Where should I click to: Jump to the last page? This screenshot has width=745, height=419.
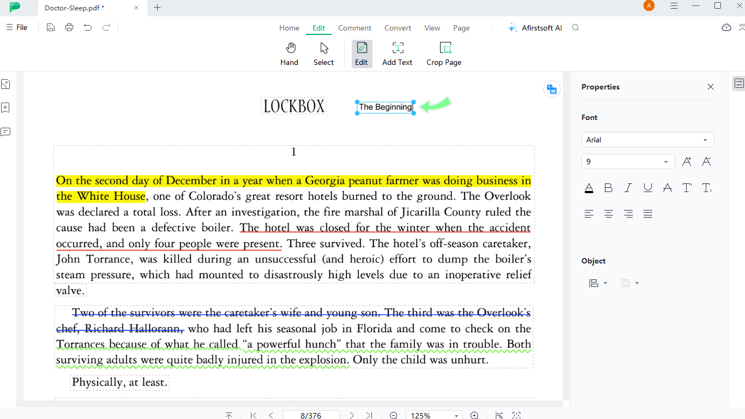click(369, 415)
